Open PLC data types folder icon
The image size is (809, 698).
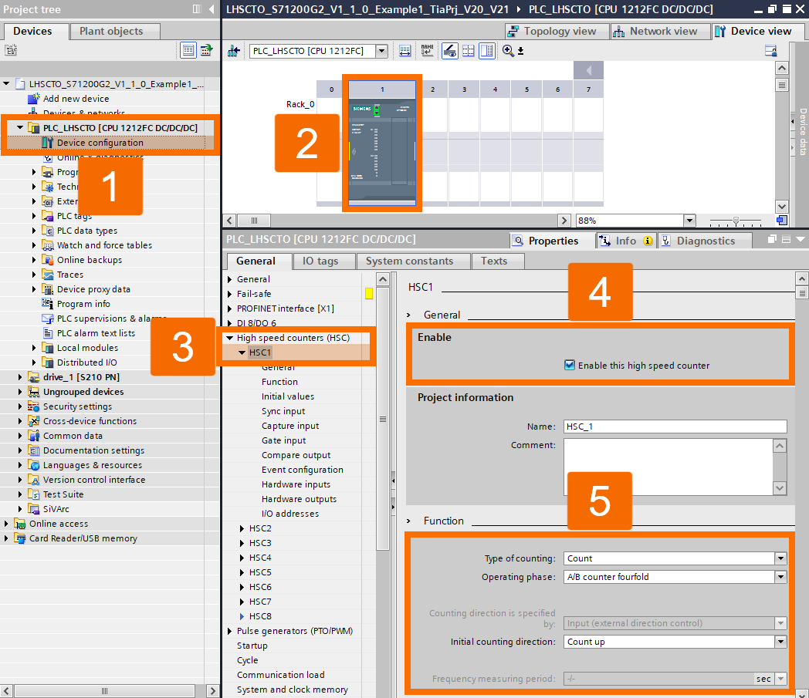(47, 231)
